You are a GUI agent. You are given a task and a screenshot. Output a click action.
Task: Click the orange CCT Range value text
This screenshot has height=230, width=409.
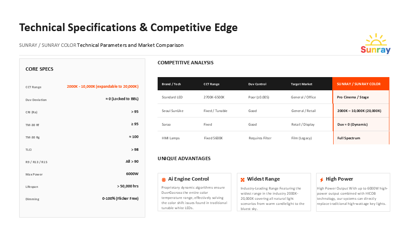point(102,86)
